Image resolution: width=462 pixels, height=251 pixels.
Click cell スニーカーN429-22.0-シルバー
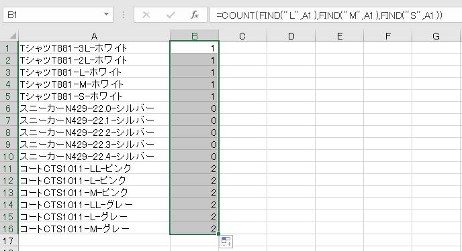tap(94, 108)
